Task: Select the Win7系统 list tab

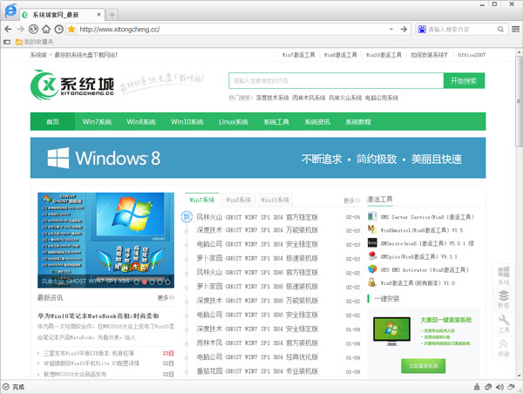Action: 202,200
